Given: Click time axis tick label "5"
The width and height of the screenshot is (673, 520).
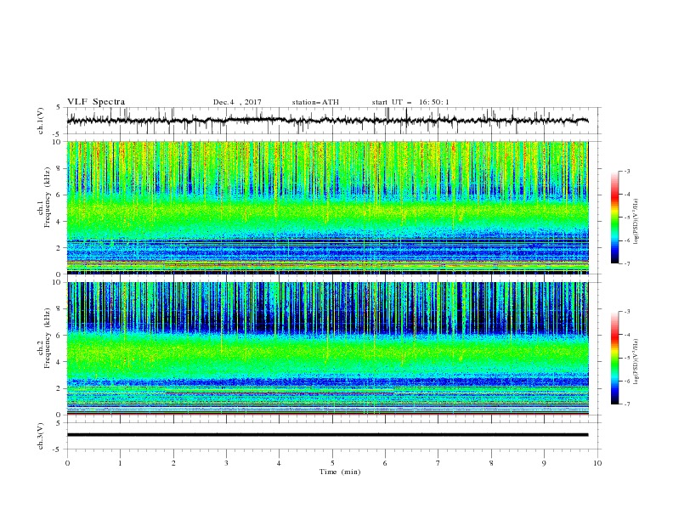Looking at the screenshot, I should [332, 463].
